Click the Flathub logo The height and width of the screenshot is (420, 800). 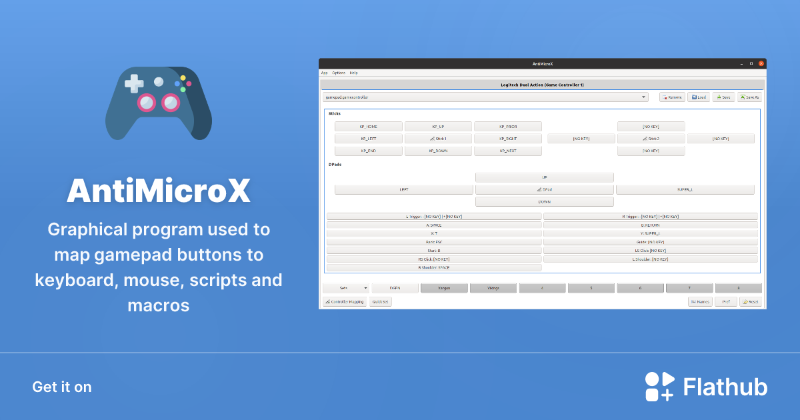706,387
